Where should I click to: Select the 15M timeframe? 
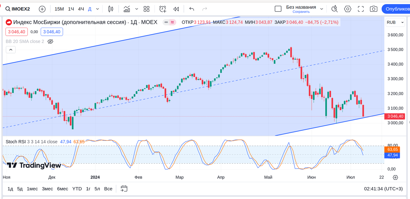(59, 9)
